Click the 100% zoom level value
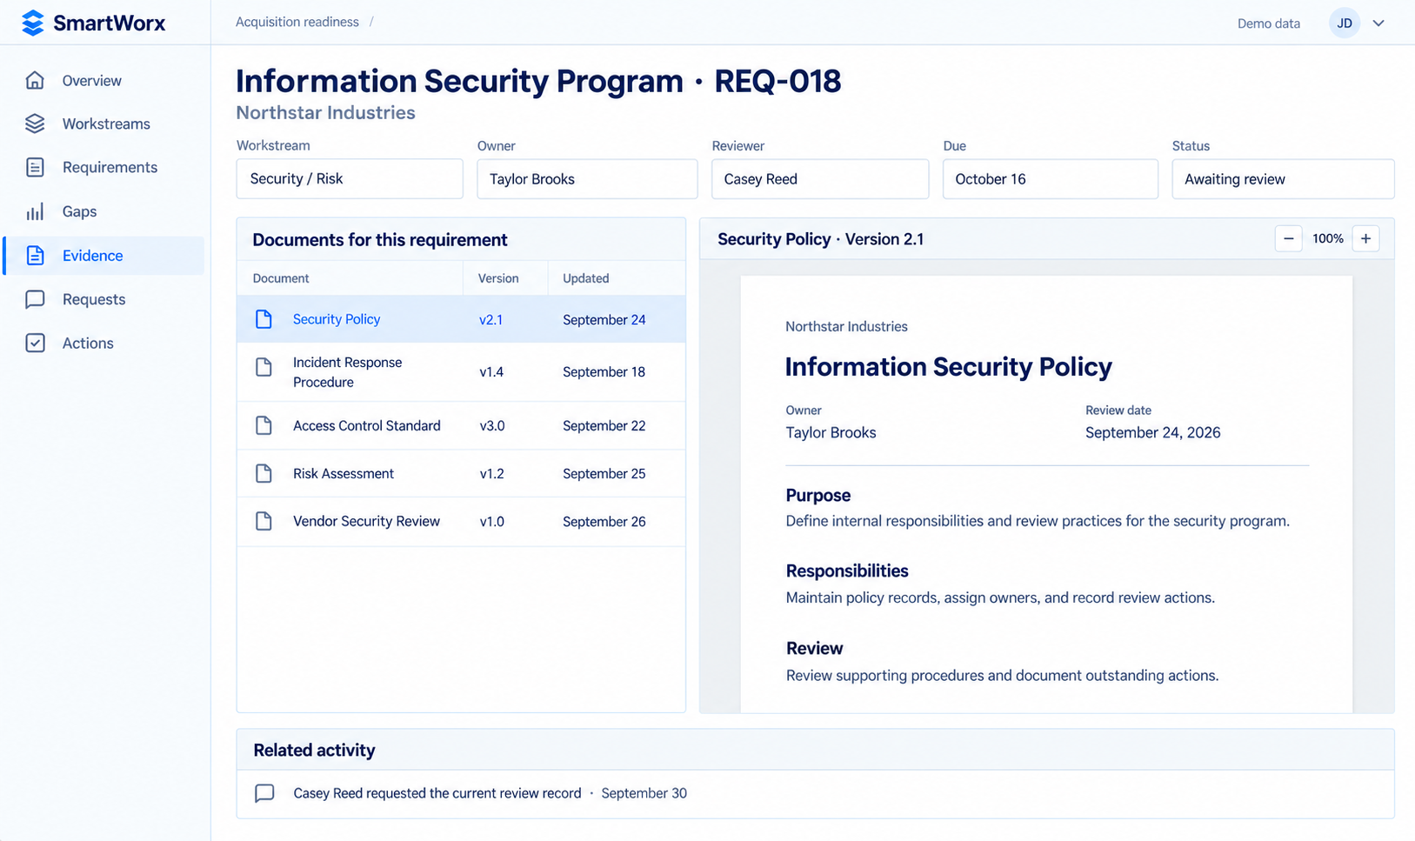 point(1327,238)
